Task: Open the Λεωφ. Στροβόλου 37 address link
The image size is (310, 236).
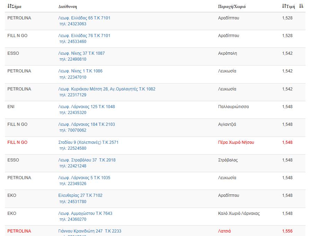Action: click(x=87, y=160)
